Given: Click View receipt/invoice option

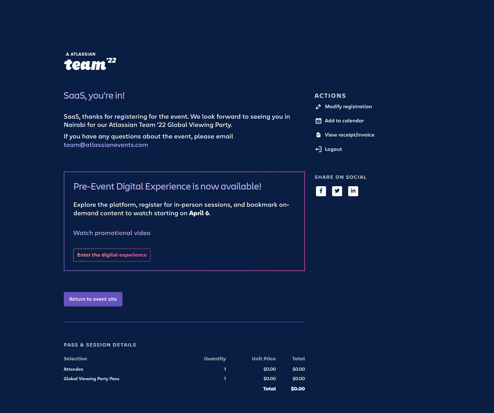Looking at the screenshot, I should (350, 134).
